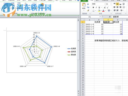The image size is (128, 96).
Task: Click the Select All corner of the sheet
Action: 83,20
